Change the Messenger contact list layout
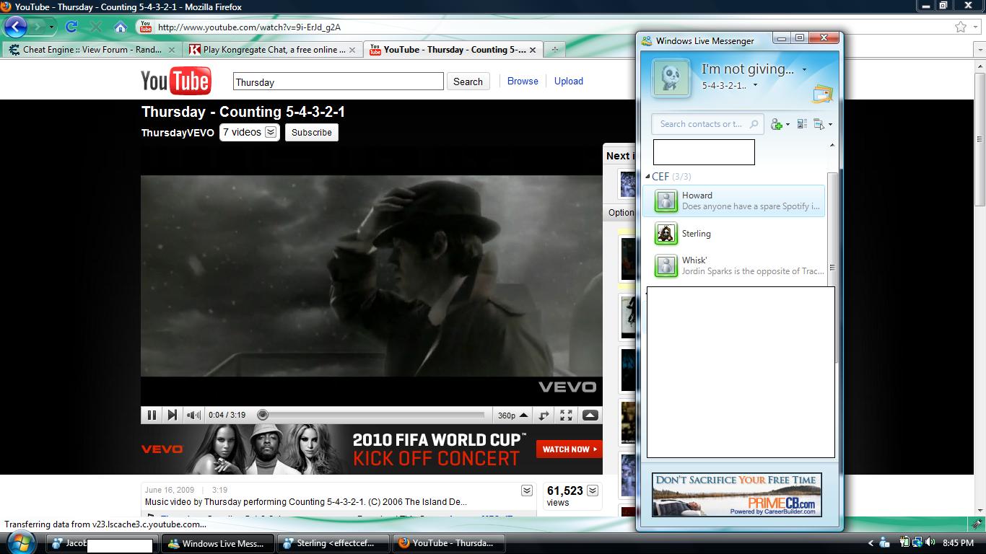 [x=803, y=125]
